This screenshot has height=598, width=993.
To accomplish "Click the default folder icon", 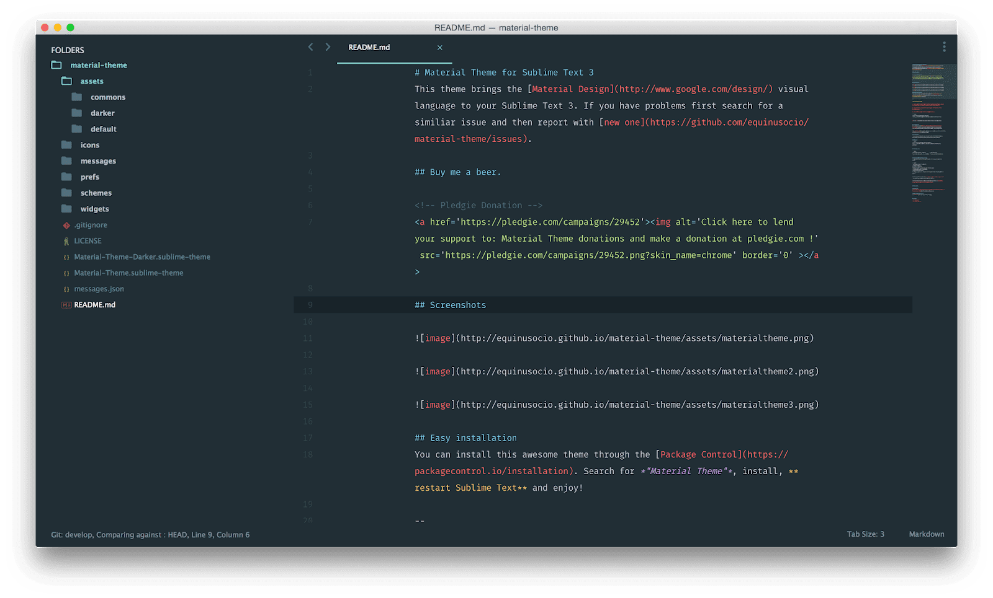I will [x=77, y=129].
